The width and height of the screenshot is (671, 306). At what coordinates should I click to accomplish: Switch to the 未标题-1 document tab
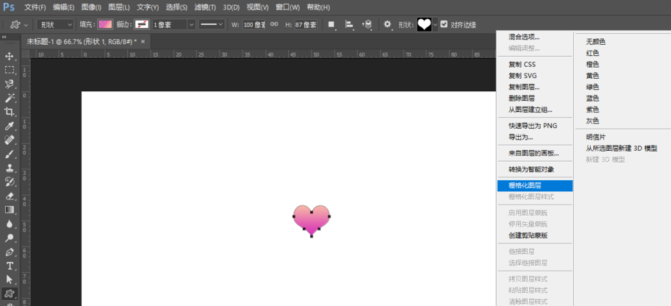pyautogui.click(x=79, y=41)
